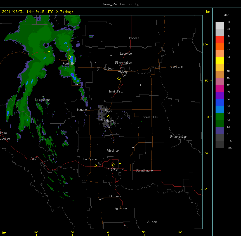Click the white plus marker north of Drumheller
241x236 pixels.
[171, 105]
